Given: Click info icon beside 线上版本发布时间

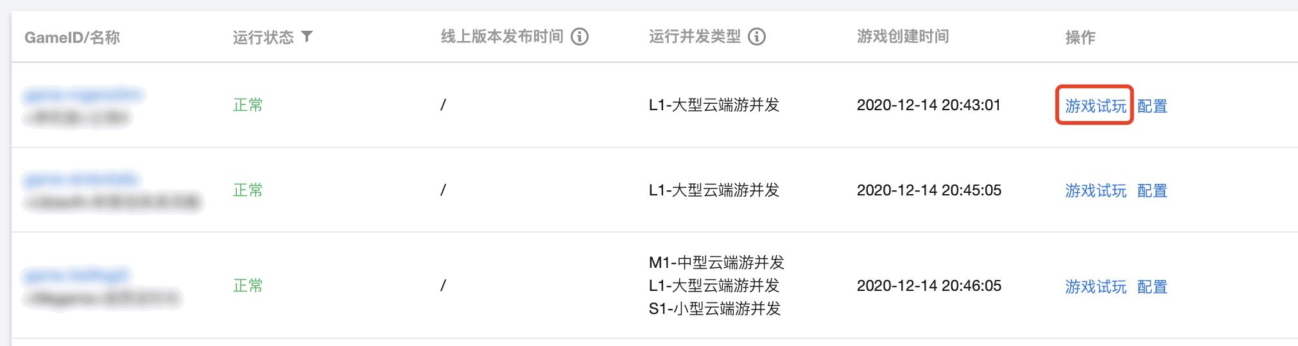Looking at the screenshot, I should 580,37.
